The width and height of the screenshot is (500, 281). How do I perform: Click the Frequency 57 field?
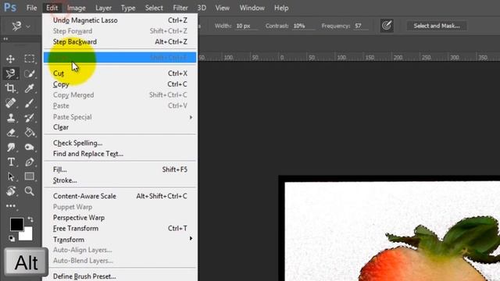pos(361,26)
